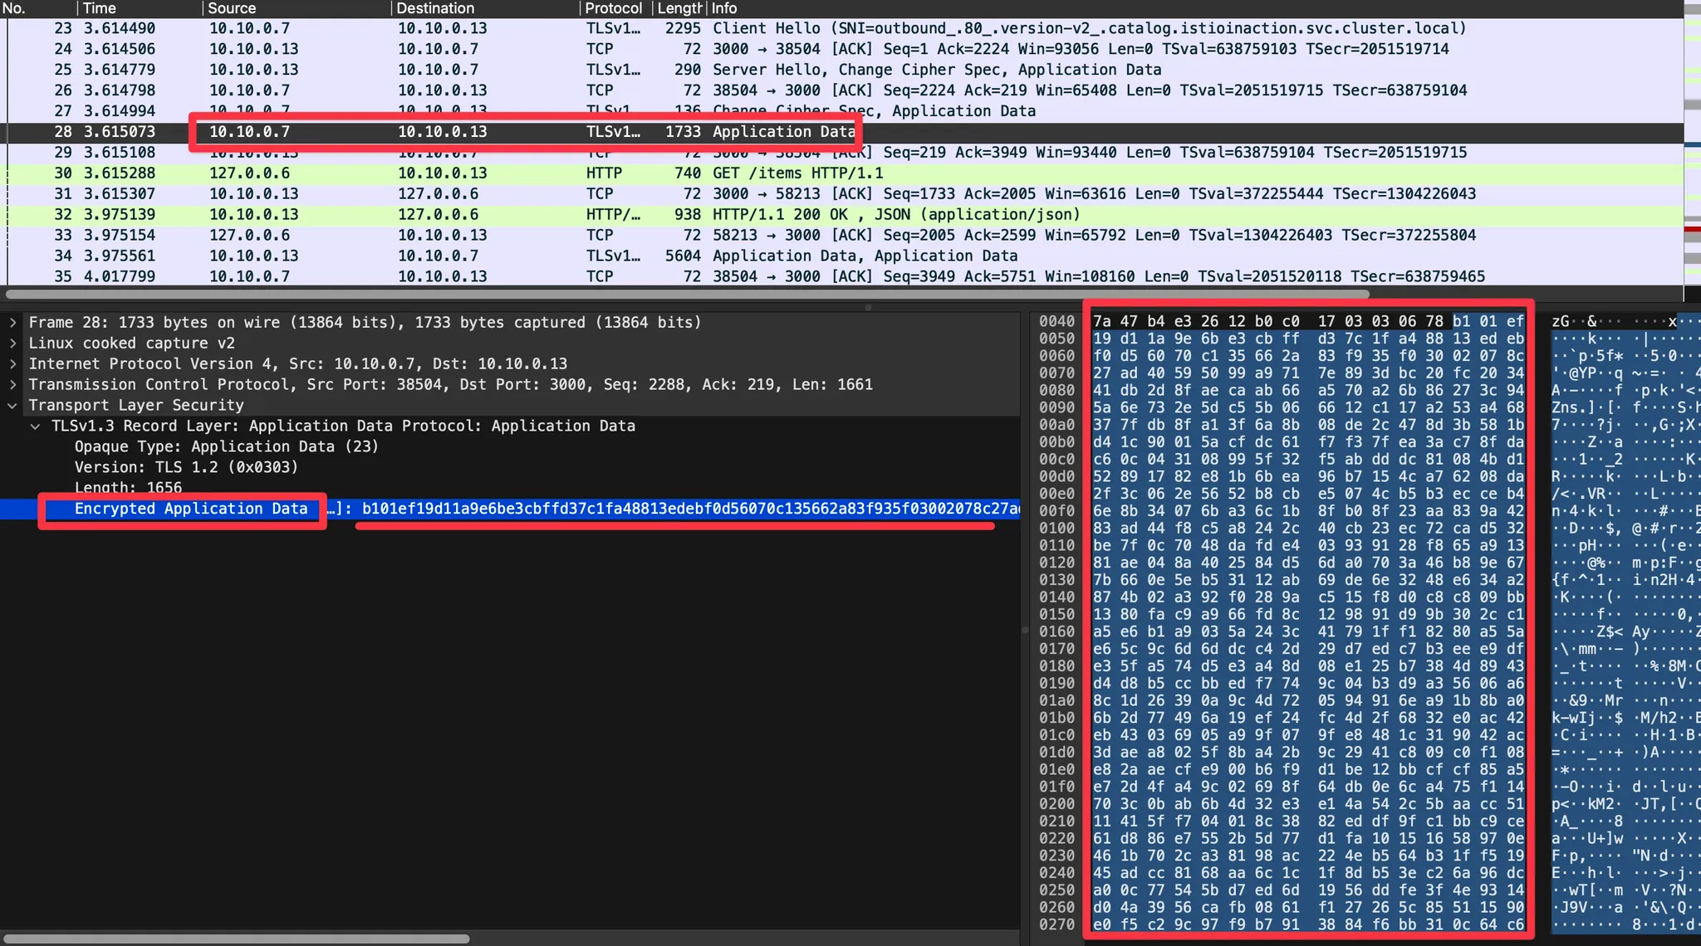Select the Encrypted Application Data field
Screen dimensions: 1701x946
point(191,509)
